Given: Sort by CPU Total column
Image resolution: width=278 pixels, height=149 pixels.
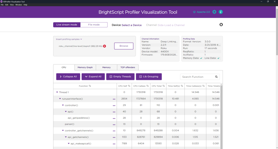Looking at the screenshot, I should pos(164,86).
